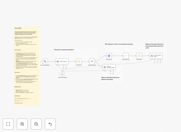The height and width of the screenshot is (132, 181).
Task: Select the arXiv Search globe node
Action: tap(109, 56)
